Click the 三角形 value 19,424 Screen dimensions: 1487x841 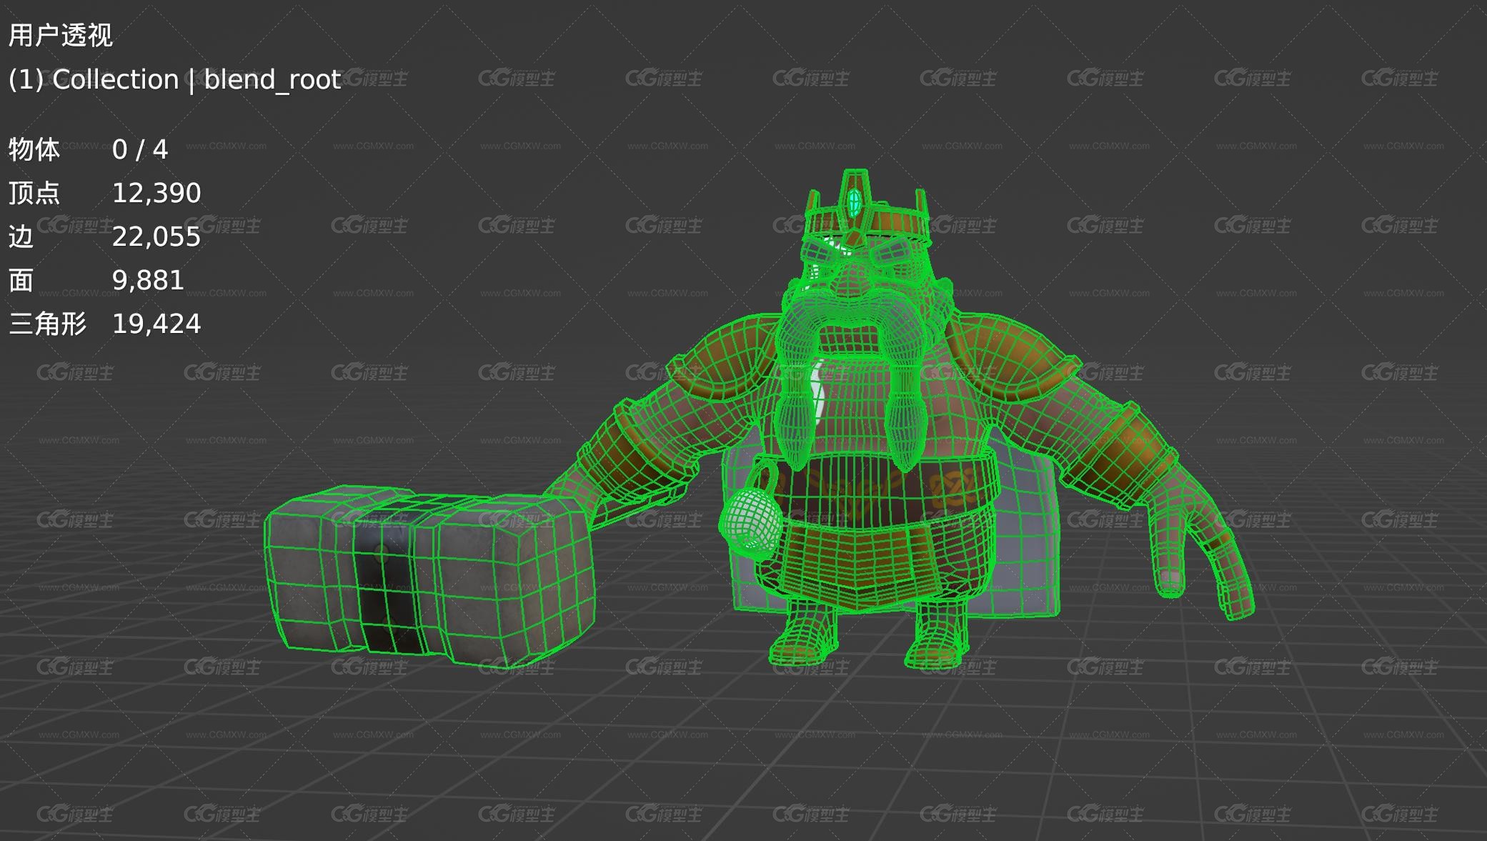[156, 324]
